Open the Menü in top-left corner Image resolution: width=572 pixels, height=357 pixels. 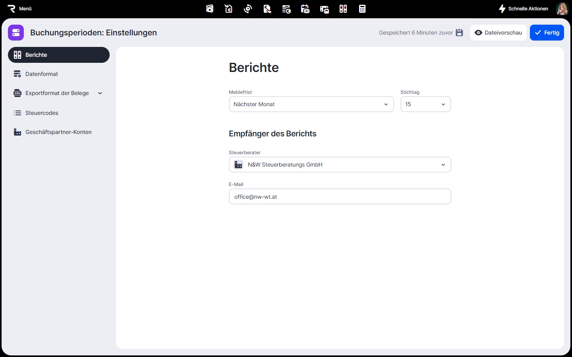(x=20, y=9)
